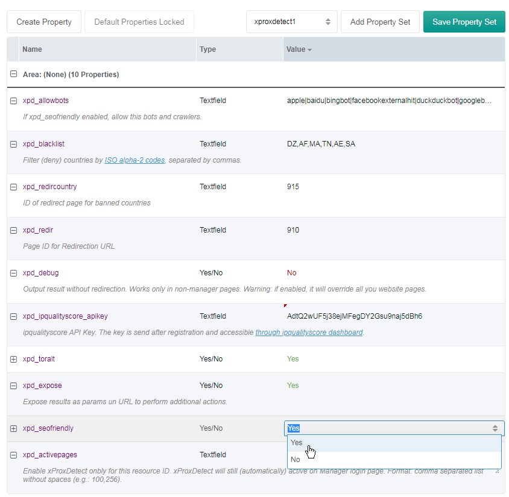Edit the DZ,AF,MA,TN,AE,SA value
Image resolution: width=509 pixels, height=497 pixels.
pos(321,144)
